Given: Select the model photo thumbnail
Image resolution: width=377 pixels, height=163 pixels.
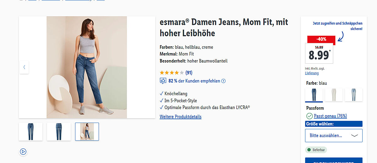Looking at the screenshot, I should 87,131.
